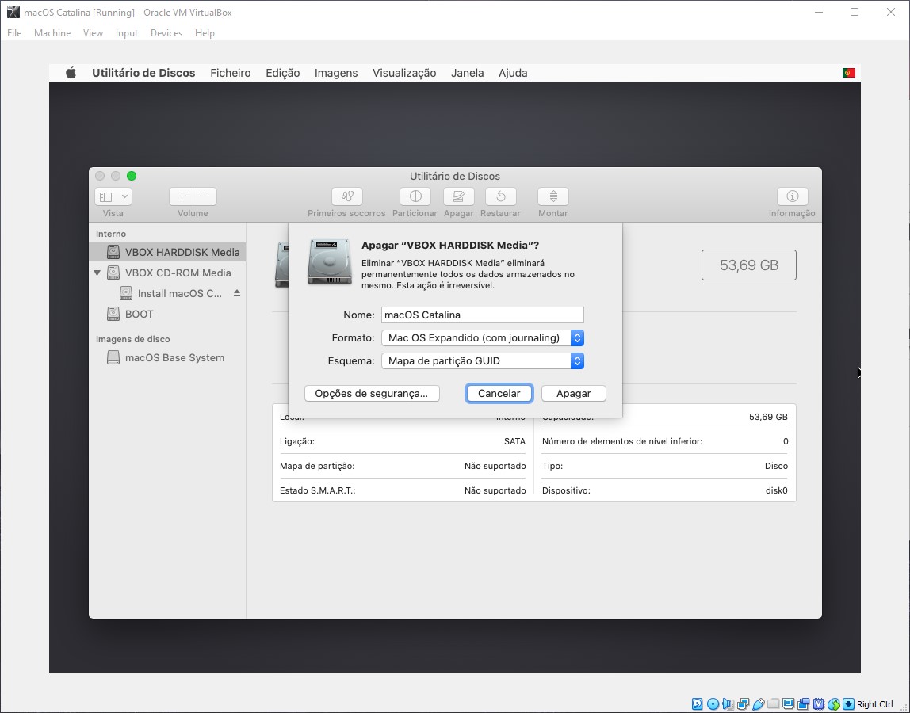Click the 53,69 GB capacity box

[x=748, y=265]
